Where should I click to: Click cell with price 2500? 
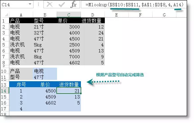coord(69,45)
